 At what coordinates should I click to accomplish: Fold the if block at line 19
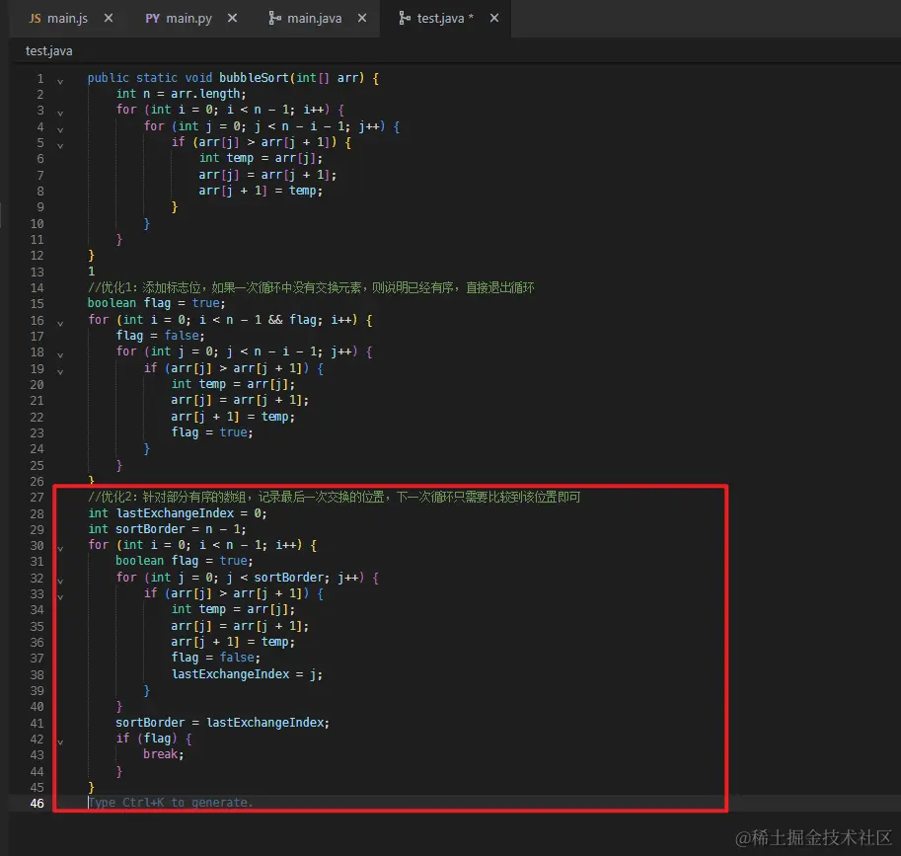pos(60,371)
